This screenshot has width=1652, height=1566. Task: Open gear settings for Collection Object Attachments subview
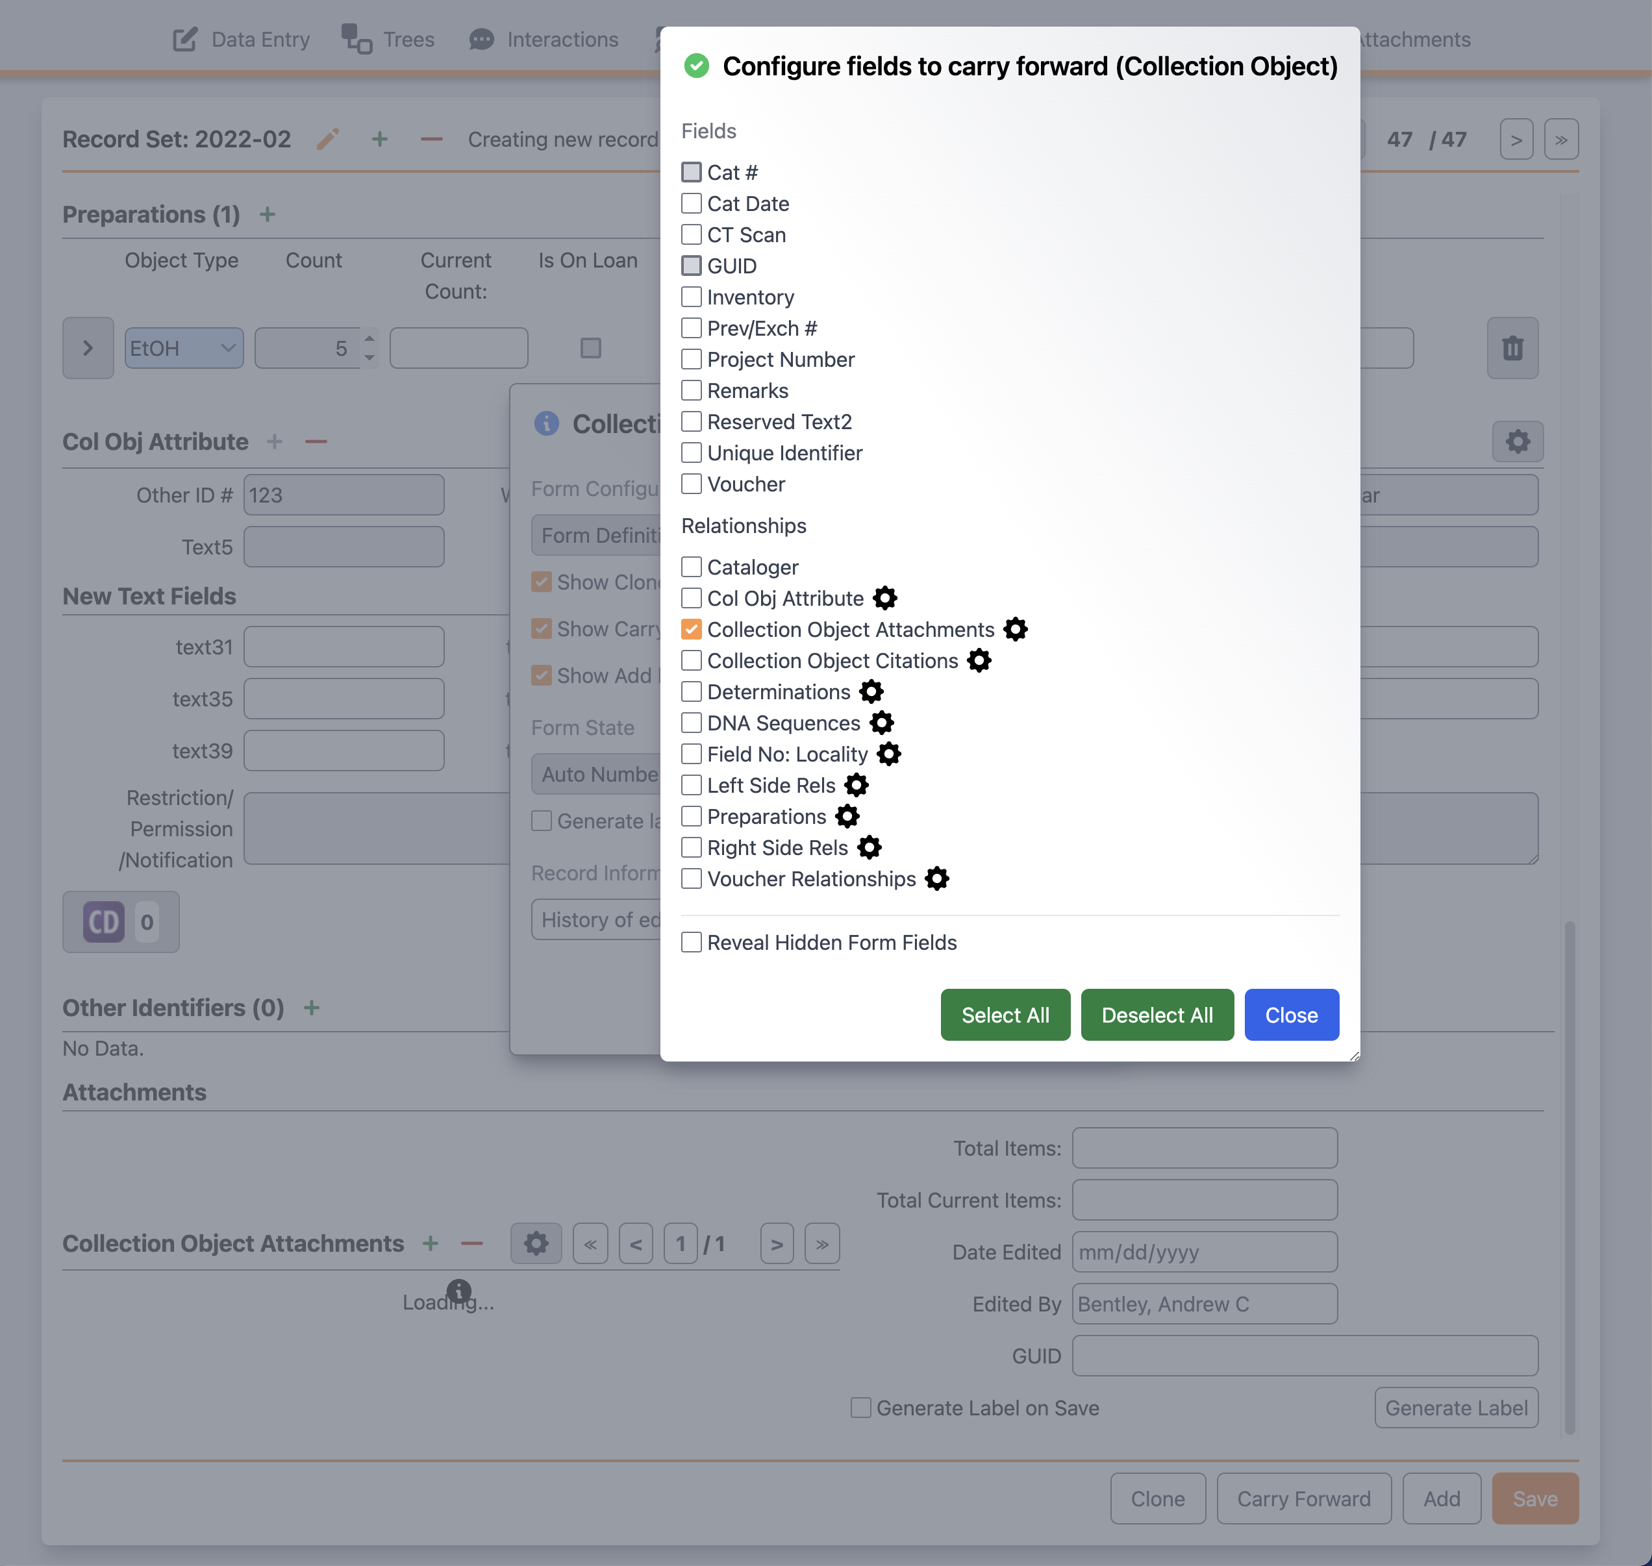[x=536, y=1244]
